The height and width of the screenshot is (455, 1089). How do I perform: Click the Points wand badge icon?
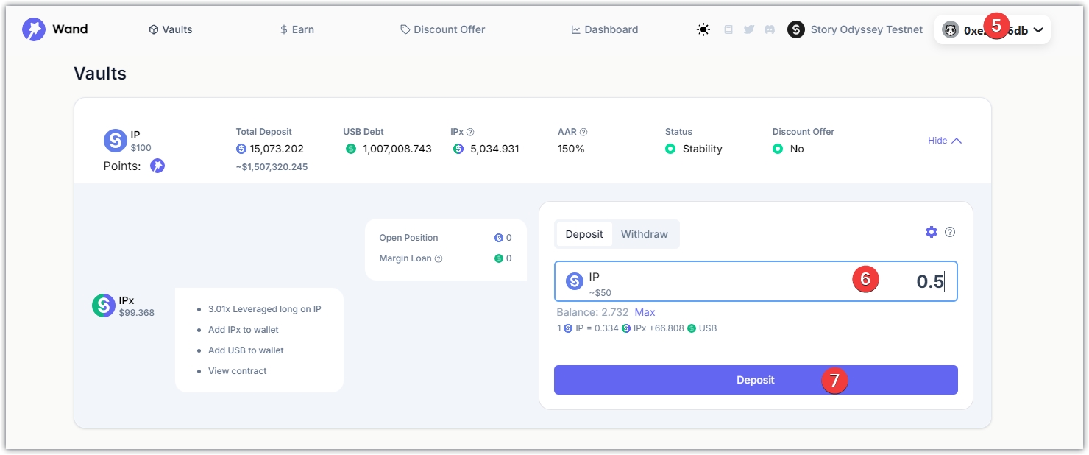[x=157, y=166]
